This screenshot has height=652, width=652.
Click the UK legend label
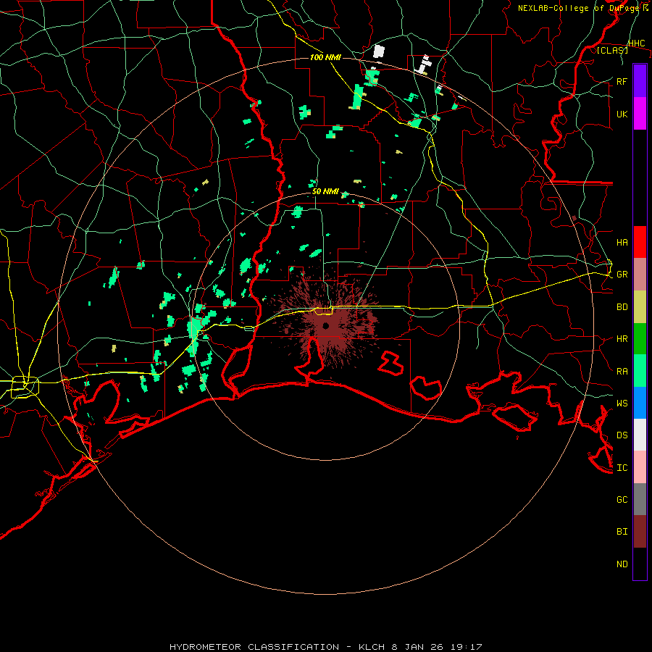pyautogui.click(x=622, y=114)
